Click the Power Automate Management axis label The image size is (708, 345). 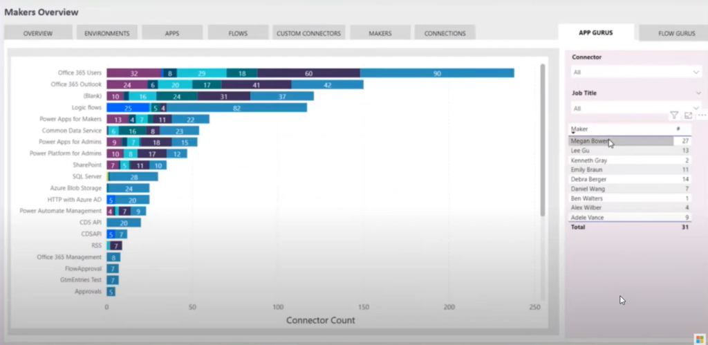pyautogui.click(x=61, y=210)
